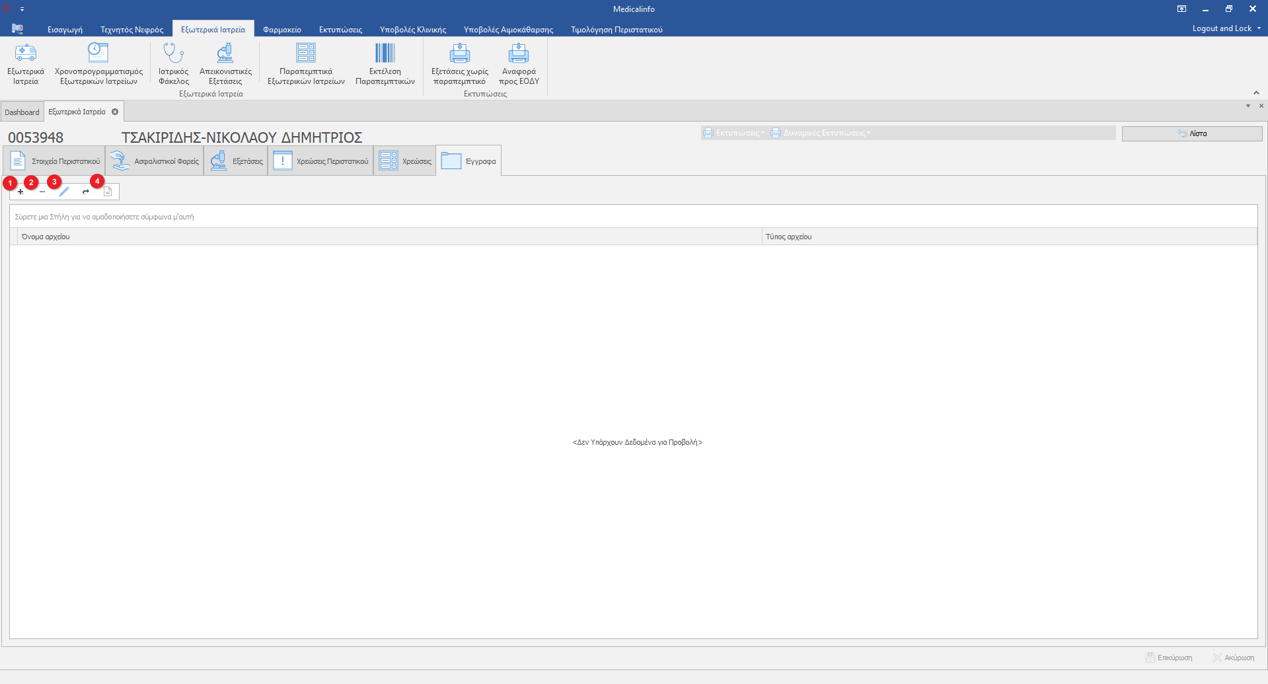Click Αναφορά προς ΕΟΔΥ ribbon button
Screen dimensions: 1268x684
pyautogui.click(x=519, y=63)
